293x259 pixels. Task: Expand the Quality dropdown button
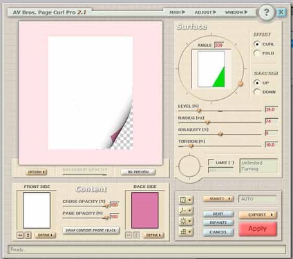pyautogui.click(x=218, y=198)
